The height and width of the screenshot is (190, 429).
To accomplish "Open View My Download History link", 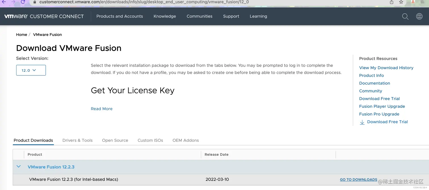I will pyautogui.click(x=386, y=68).
